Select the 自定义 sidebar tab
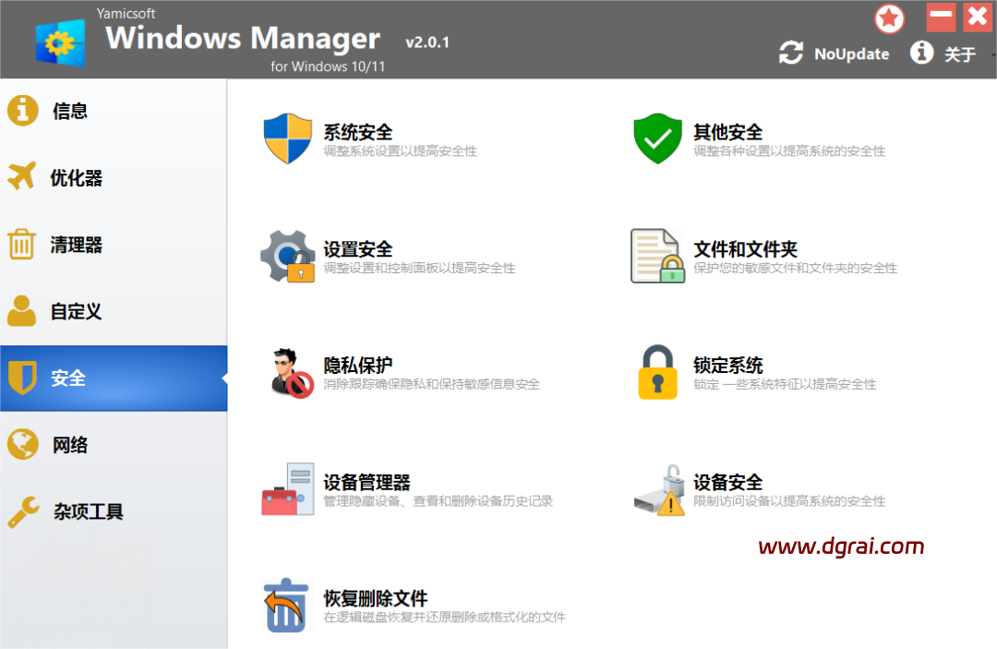 coord(76,311)
